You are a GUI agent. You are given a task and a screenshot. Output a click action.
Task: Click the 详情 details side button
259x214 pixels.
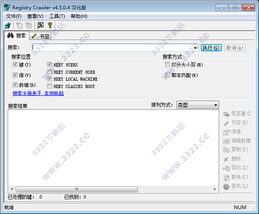click(x=232, y=132)
